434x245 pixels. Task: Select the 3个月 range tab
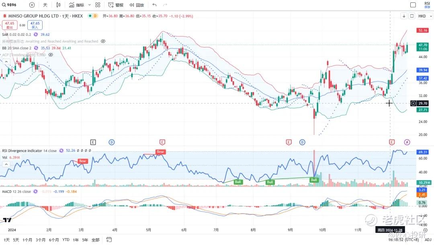[41, 240]
